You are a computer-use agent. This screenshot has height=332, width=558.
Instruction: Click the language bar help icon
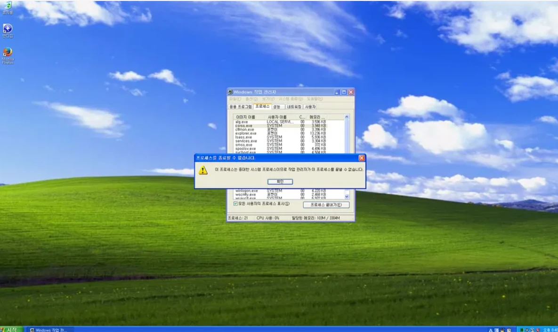(x=509, y=330)
